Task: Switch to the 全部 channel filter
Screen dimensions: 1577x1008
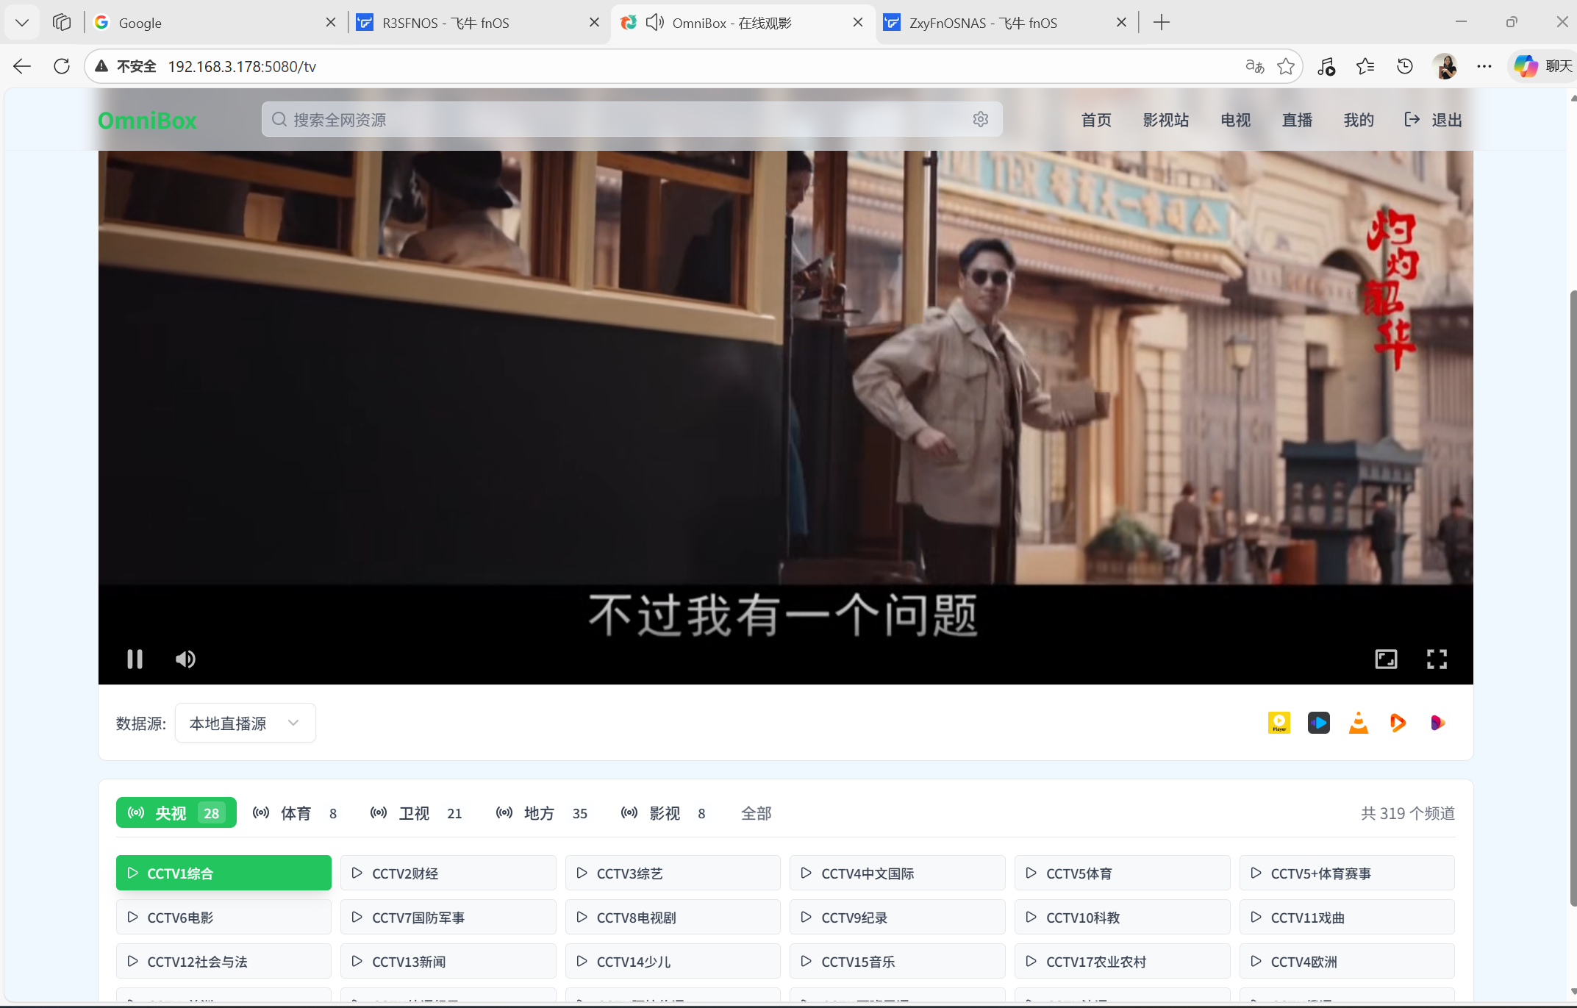Action: point(756,813)
